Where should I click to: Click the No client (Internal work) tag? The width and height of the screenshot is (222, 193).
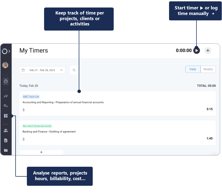point(37,126)
